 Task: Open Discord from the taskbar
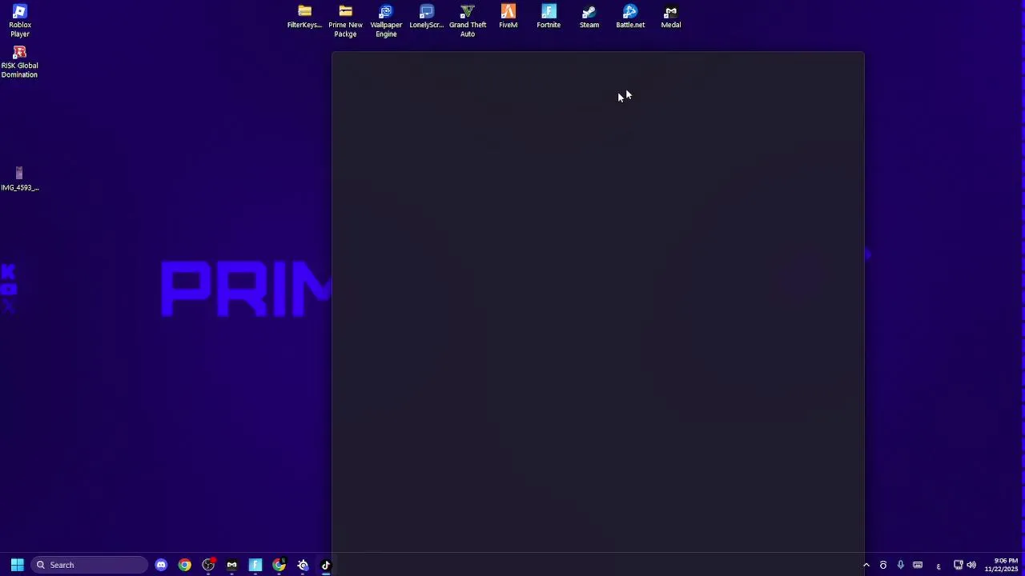coord(161,565)
